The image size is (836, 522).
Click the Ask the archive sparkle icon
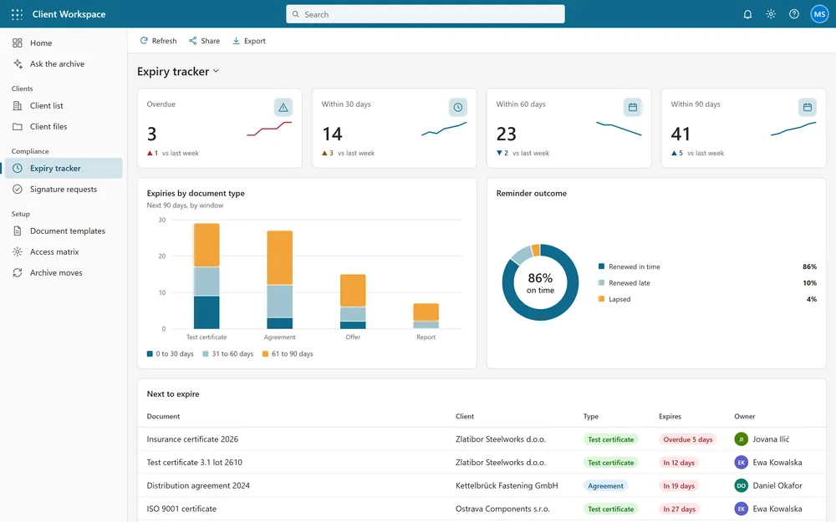(x=18, y=64)
